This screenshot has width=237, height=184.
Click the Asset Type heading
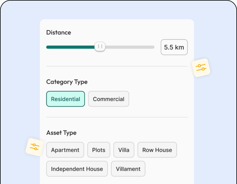coord(61,133)
